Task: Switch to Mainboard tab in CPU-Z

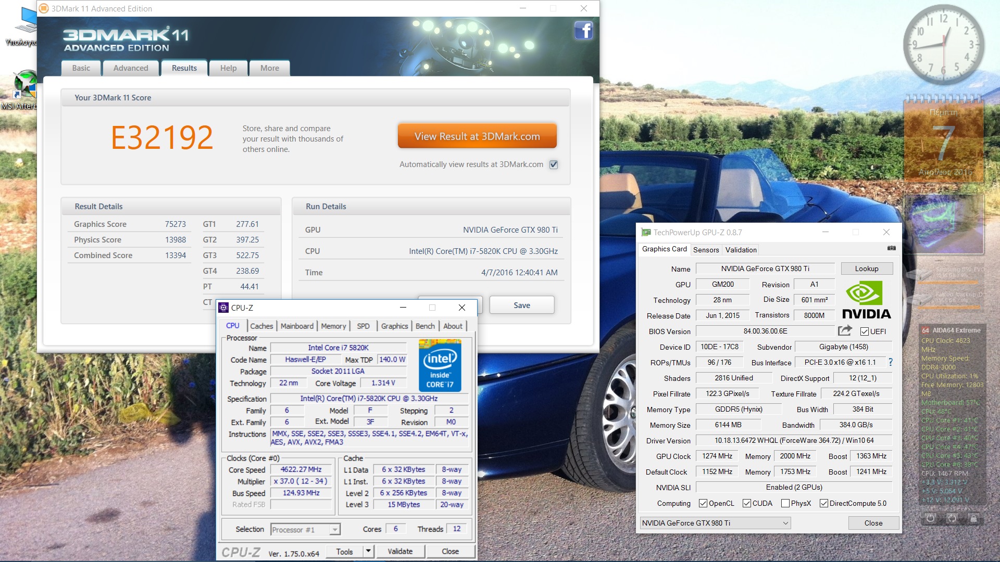Action: [297, 326]
